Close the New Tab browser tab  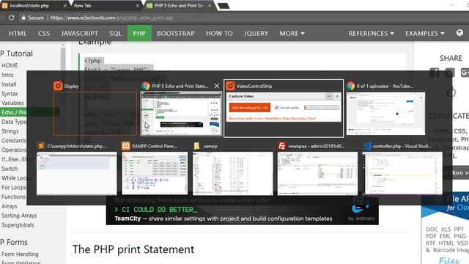[x=137, y=6]
